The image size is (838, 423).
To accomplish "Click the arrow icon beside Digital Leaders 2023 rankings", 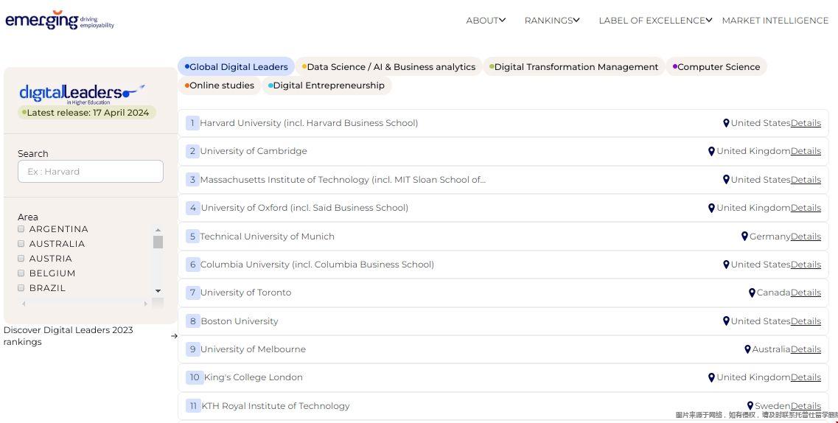I will [x=174, y=336].
